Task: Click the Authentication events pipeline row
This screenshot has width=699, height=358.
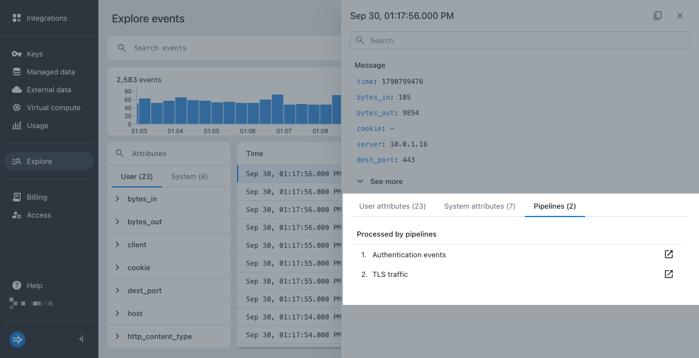Action: (518, 255)
